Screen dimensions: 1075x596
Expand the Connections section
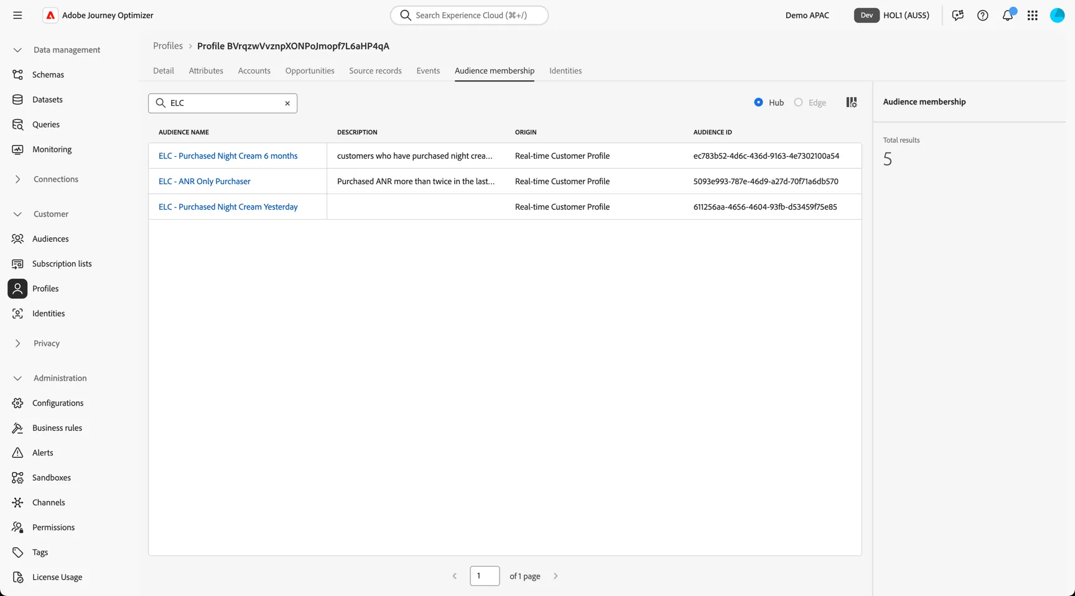pos(17,179)
